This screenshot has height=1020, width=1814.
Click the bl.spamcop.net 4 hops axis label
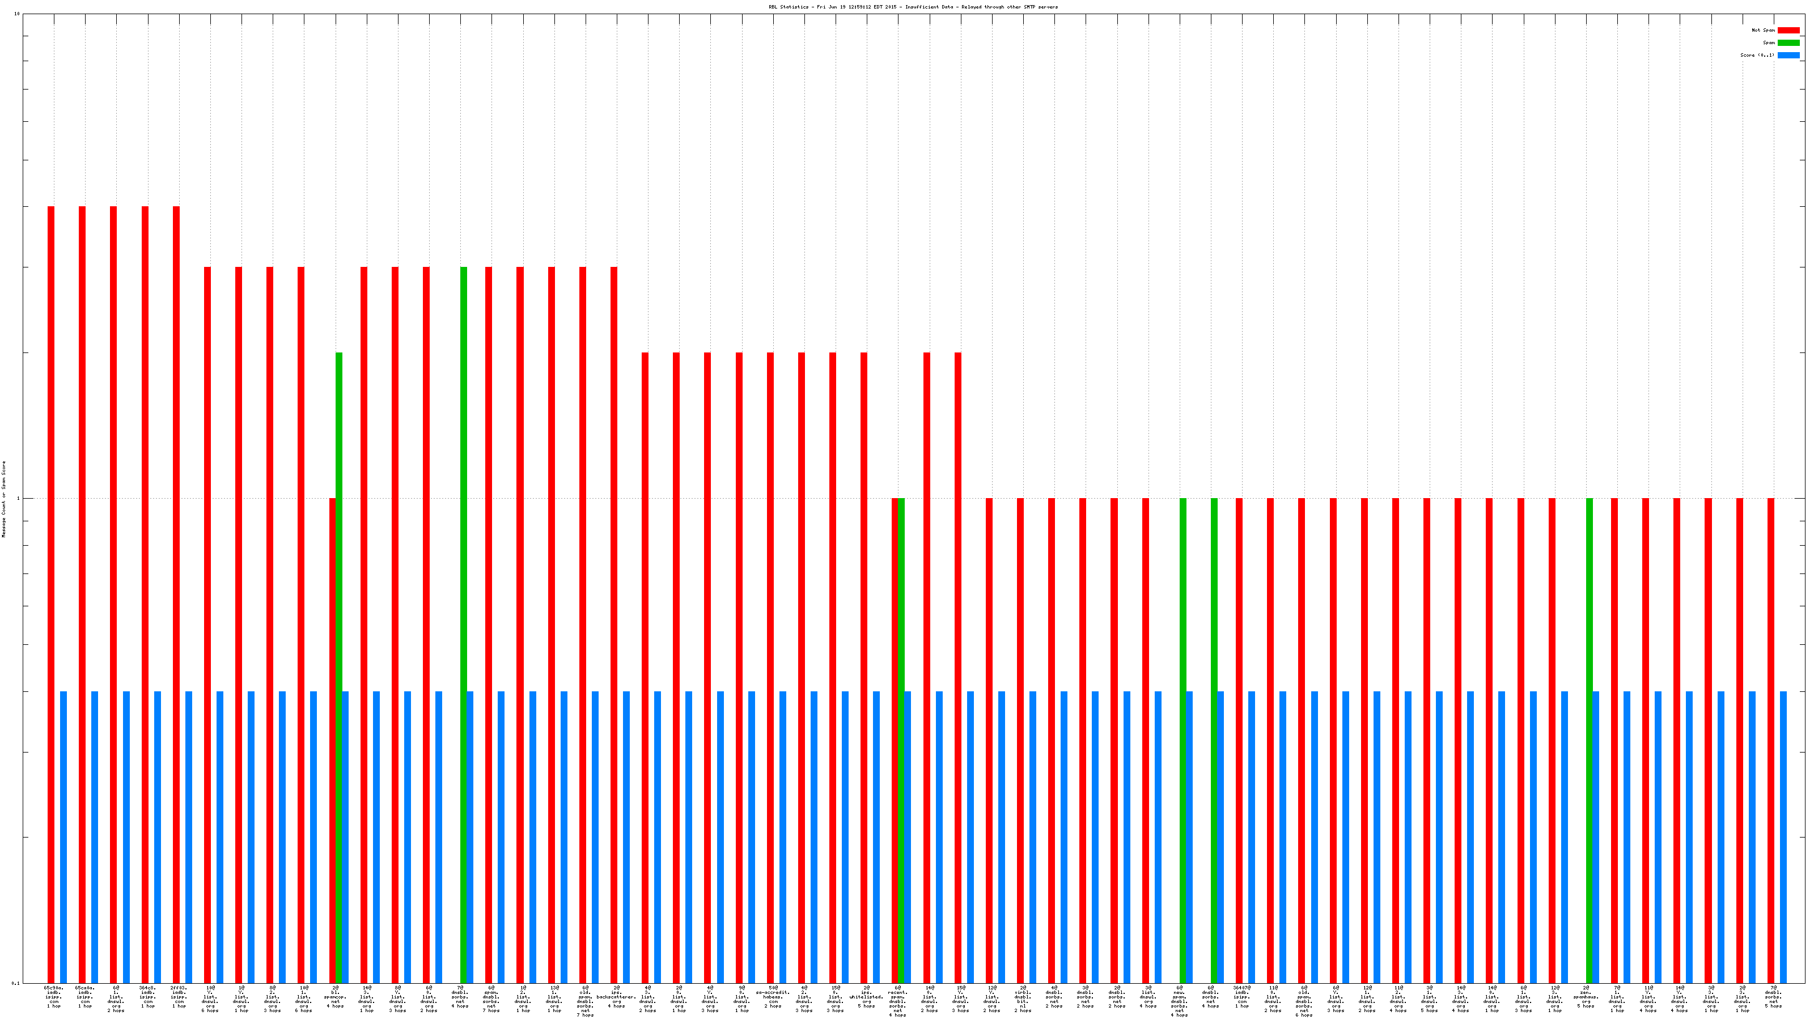pos(335,997)
